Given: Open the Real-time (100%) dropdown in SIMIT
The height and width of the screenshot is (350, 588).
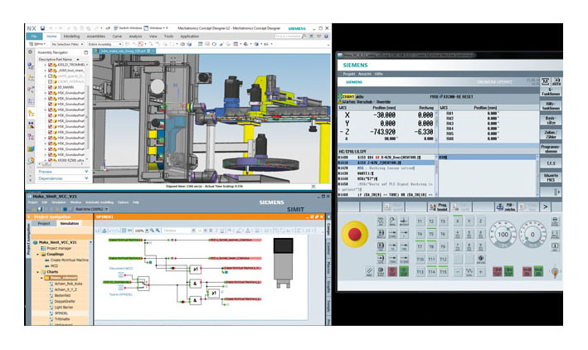Looking at the screenshot, I should click(x=91, y=209).
